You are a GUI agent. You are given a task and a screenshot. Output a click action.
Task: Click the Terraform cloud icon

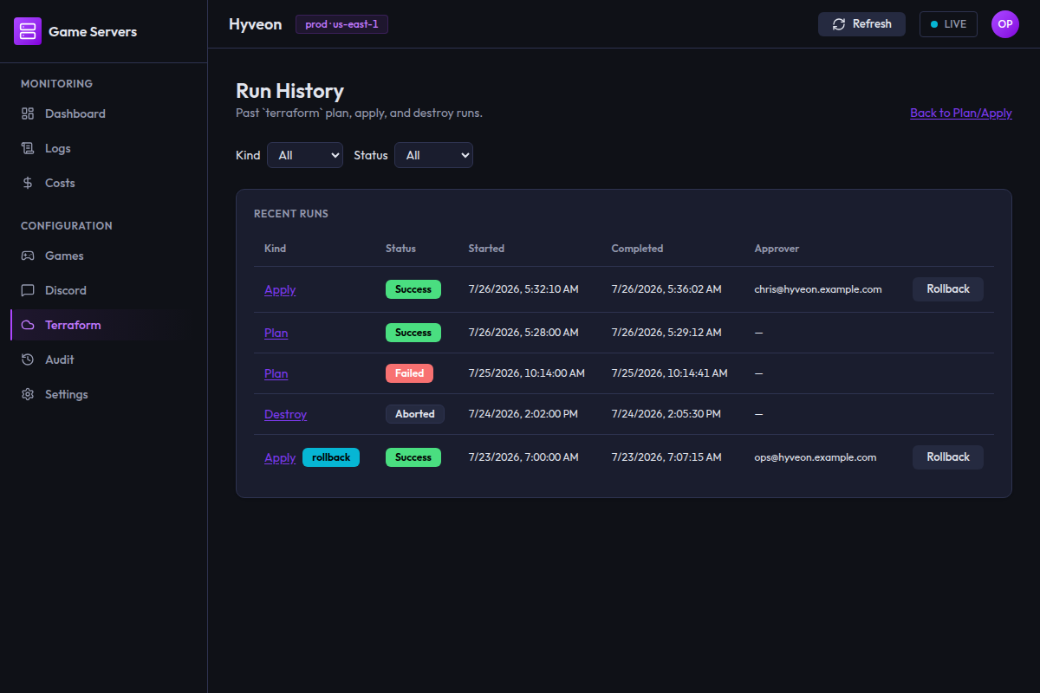(x=28, y=325)
